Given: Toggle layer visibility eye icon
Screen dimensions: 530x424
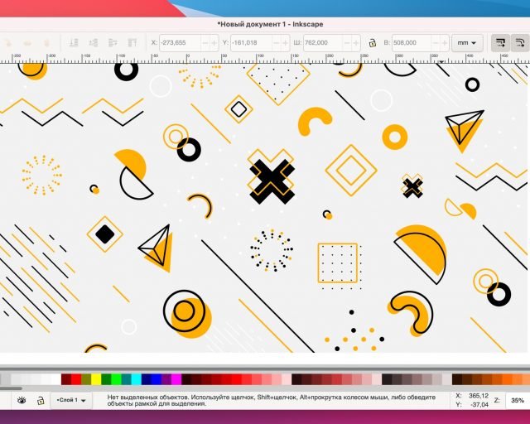Looking at the screenshot, I should 22,401.
